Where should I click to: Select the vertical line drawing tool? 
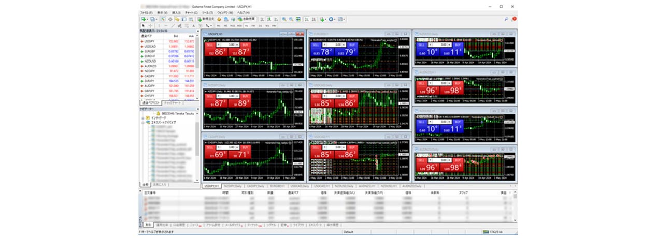[159, 25]
